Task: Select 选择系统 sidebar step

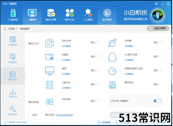Action: 13,58
